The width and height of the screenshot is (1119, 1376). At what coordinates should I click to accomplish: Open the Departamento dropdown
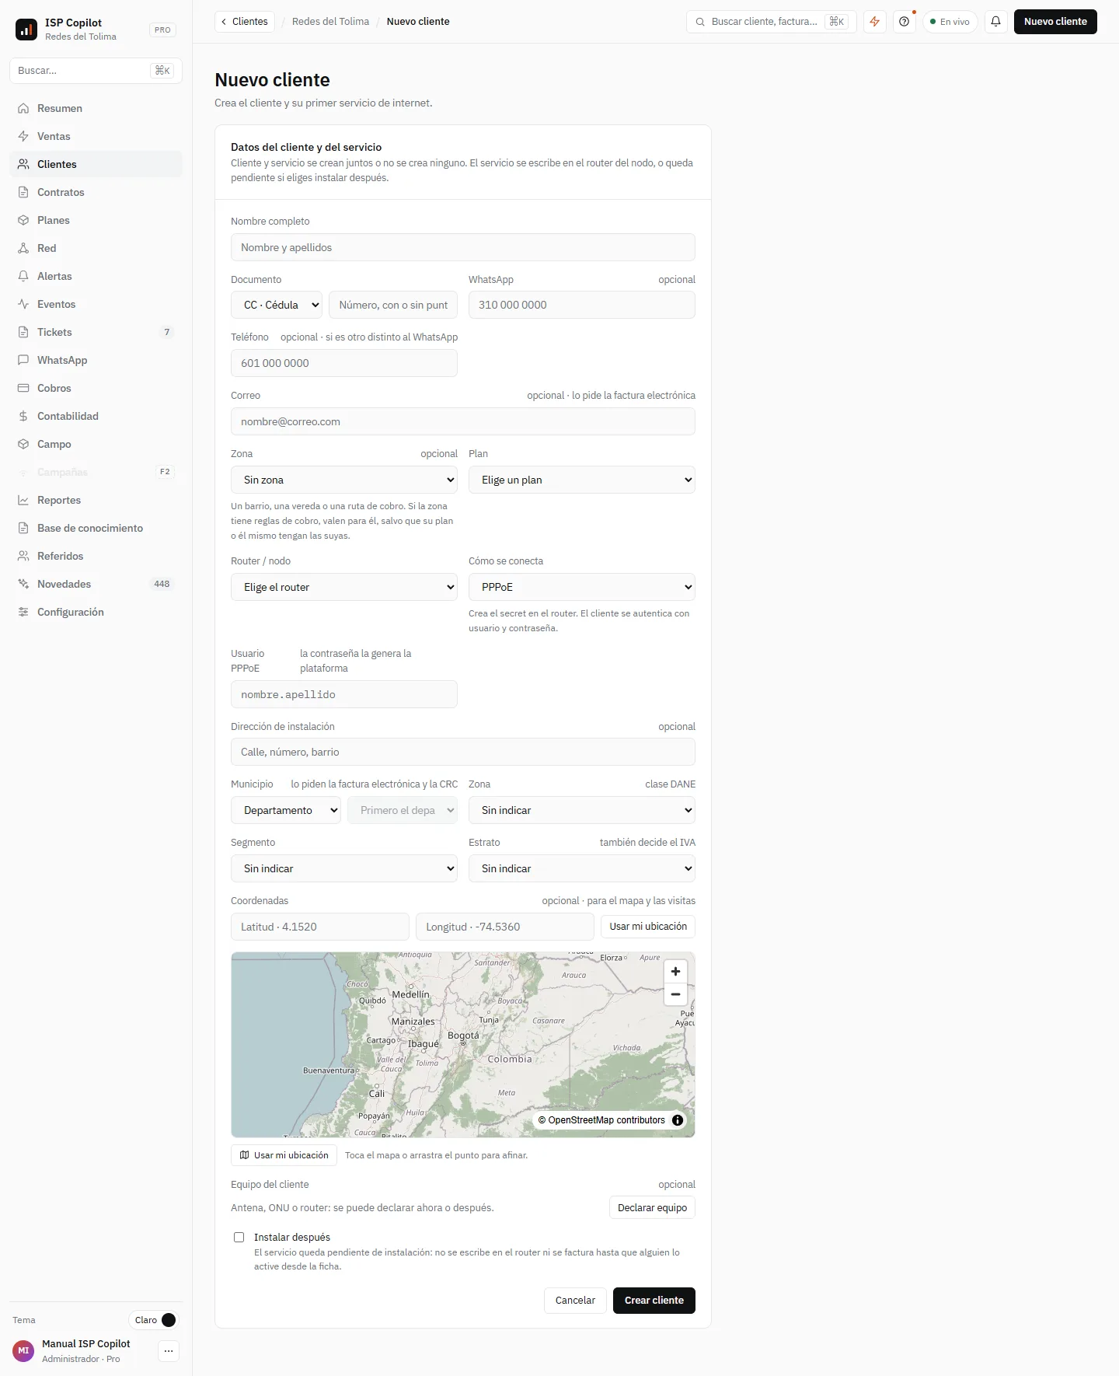point(286,810)
